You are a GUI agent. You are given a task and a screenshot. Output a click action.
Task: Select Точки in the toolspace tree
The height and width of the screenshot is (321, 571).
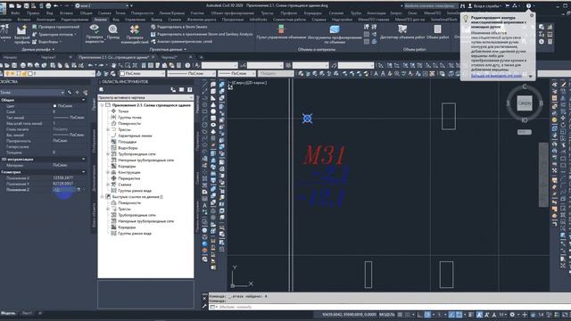pos(123,111)
